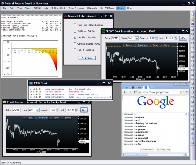196x165 pixels.
Task: Click the FRB Chat speech bubble icon
Action: click(x=31, y=83)
